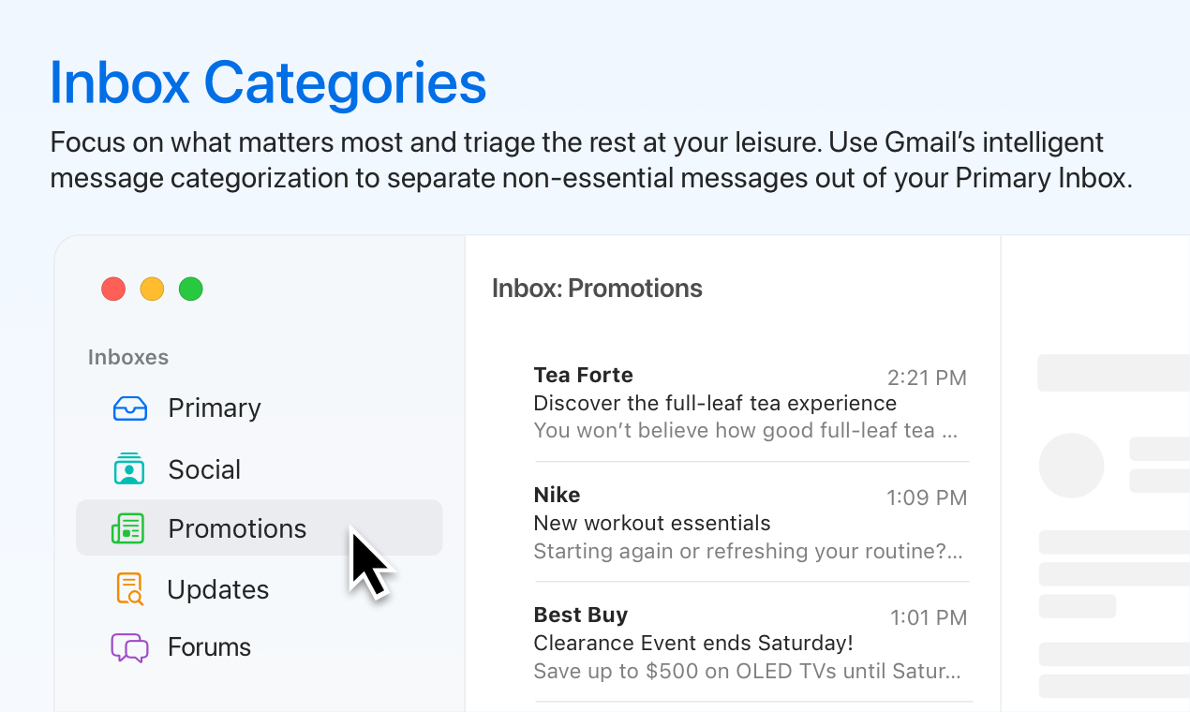1190x712 pixels.
Task: Open the Social category
Action: coord(204,469)
